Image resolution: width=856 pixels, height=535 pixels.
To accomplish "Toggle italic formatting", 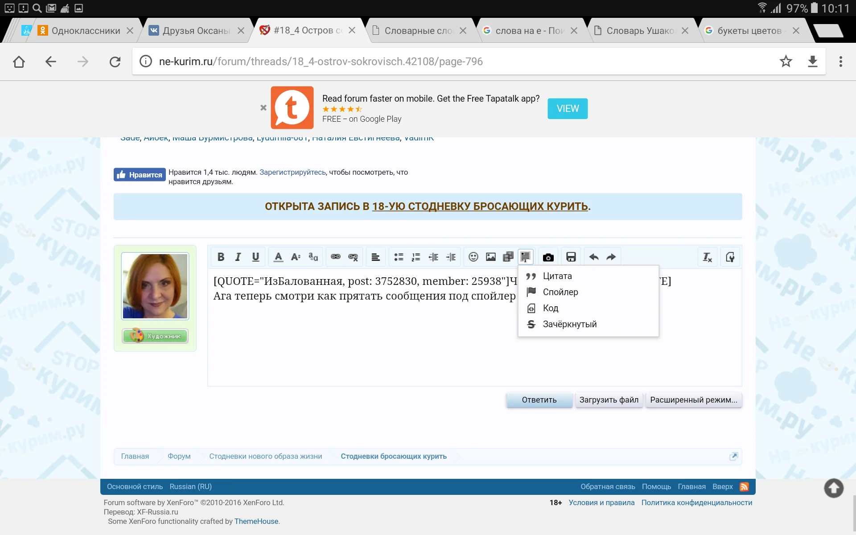I will click(238, 257).
